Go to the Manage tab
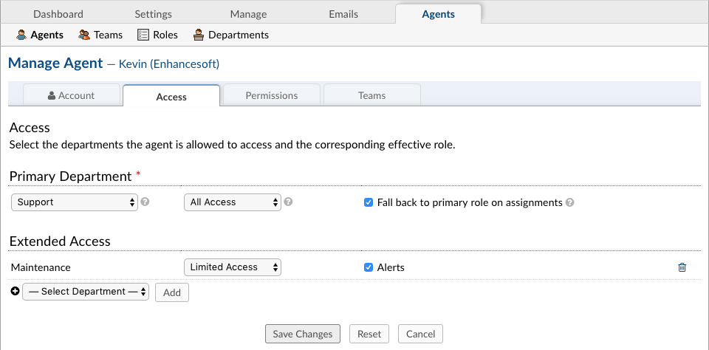Image resolution: width=709 pixels, height=350 pixels. pos(248,14)
